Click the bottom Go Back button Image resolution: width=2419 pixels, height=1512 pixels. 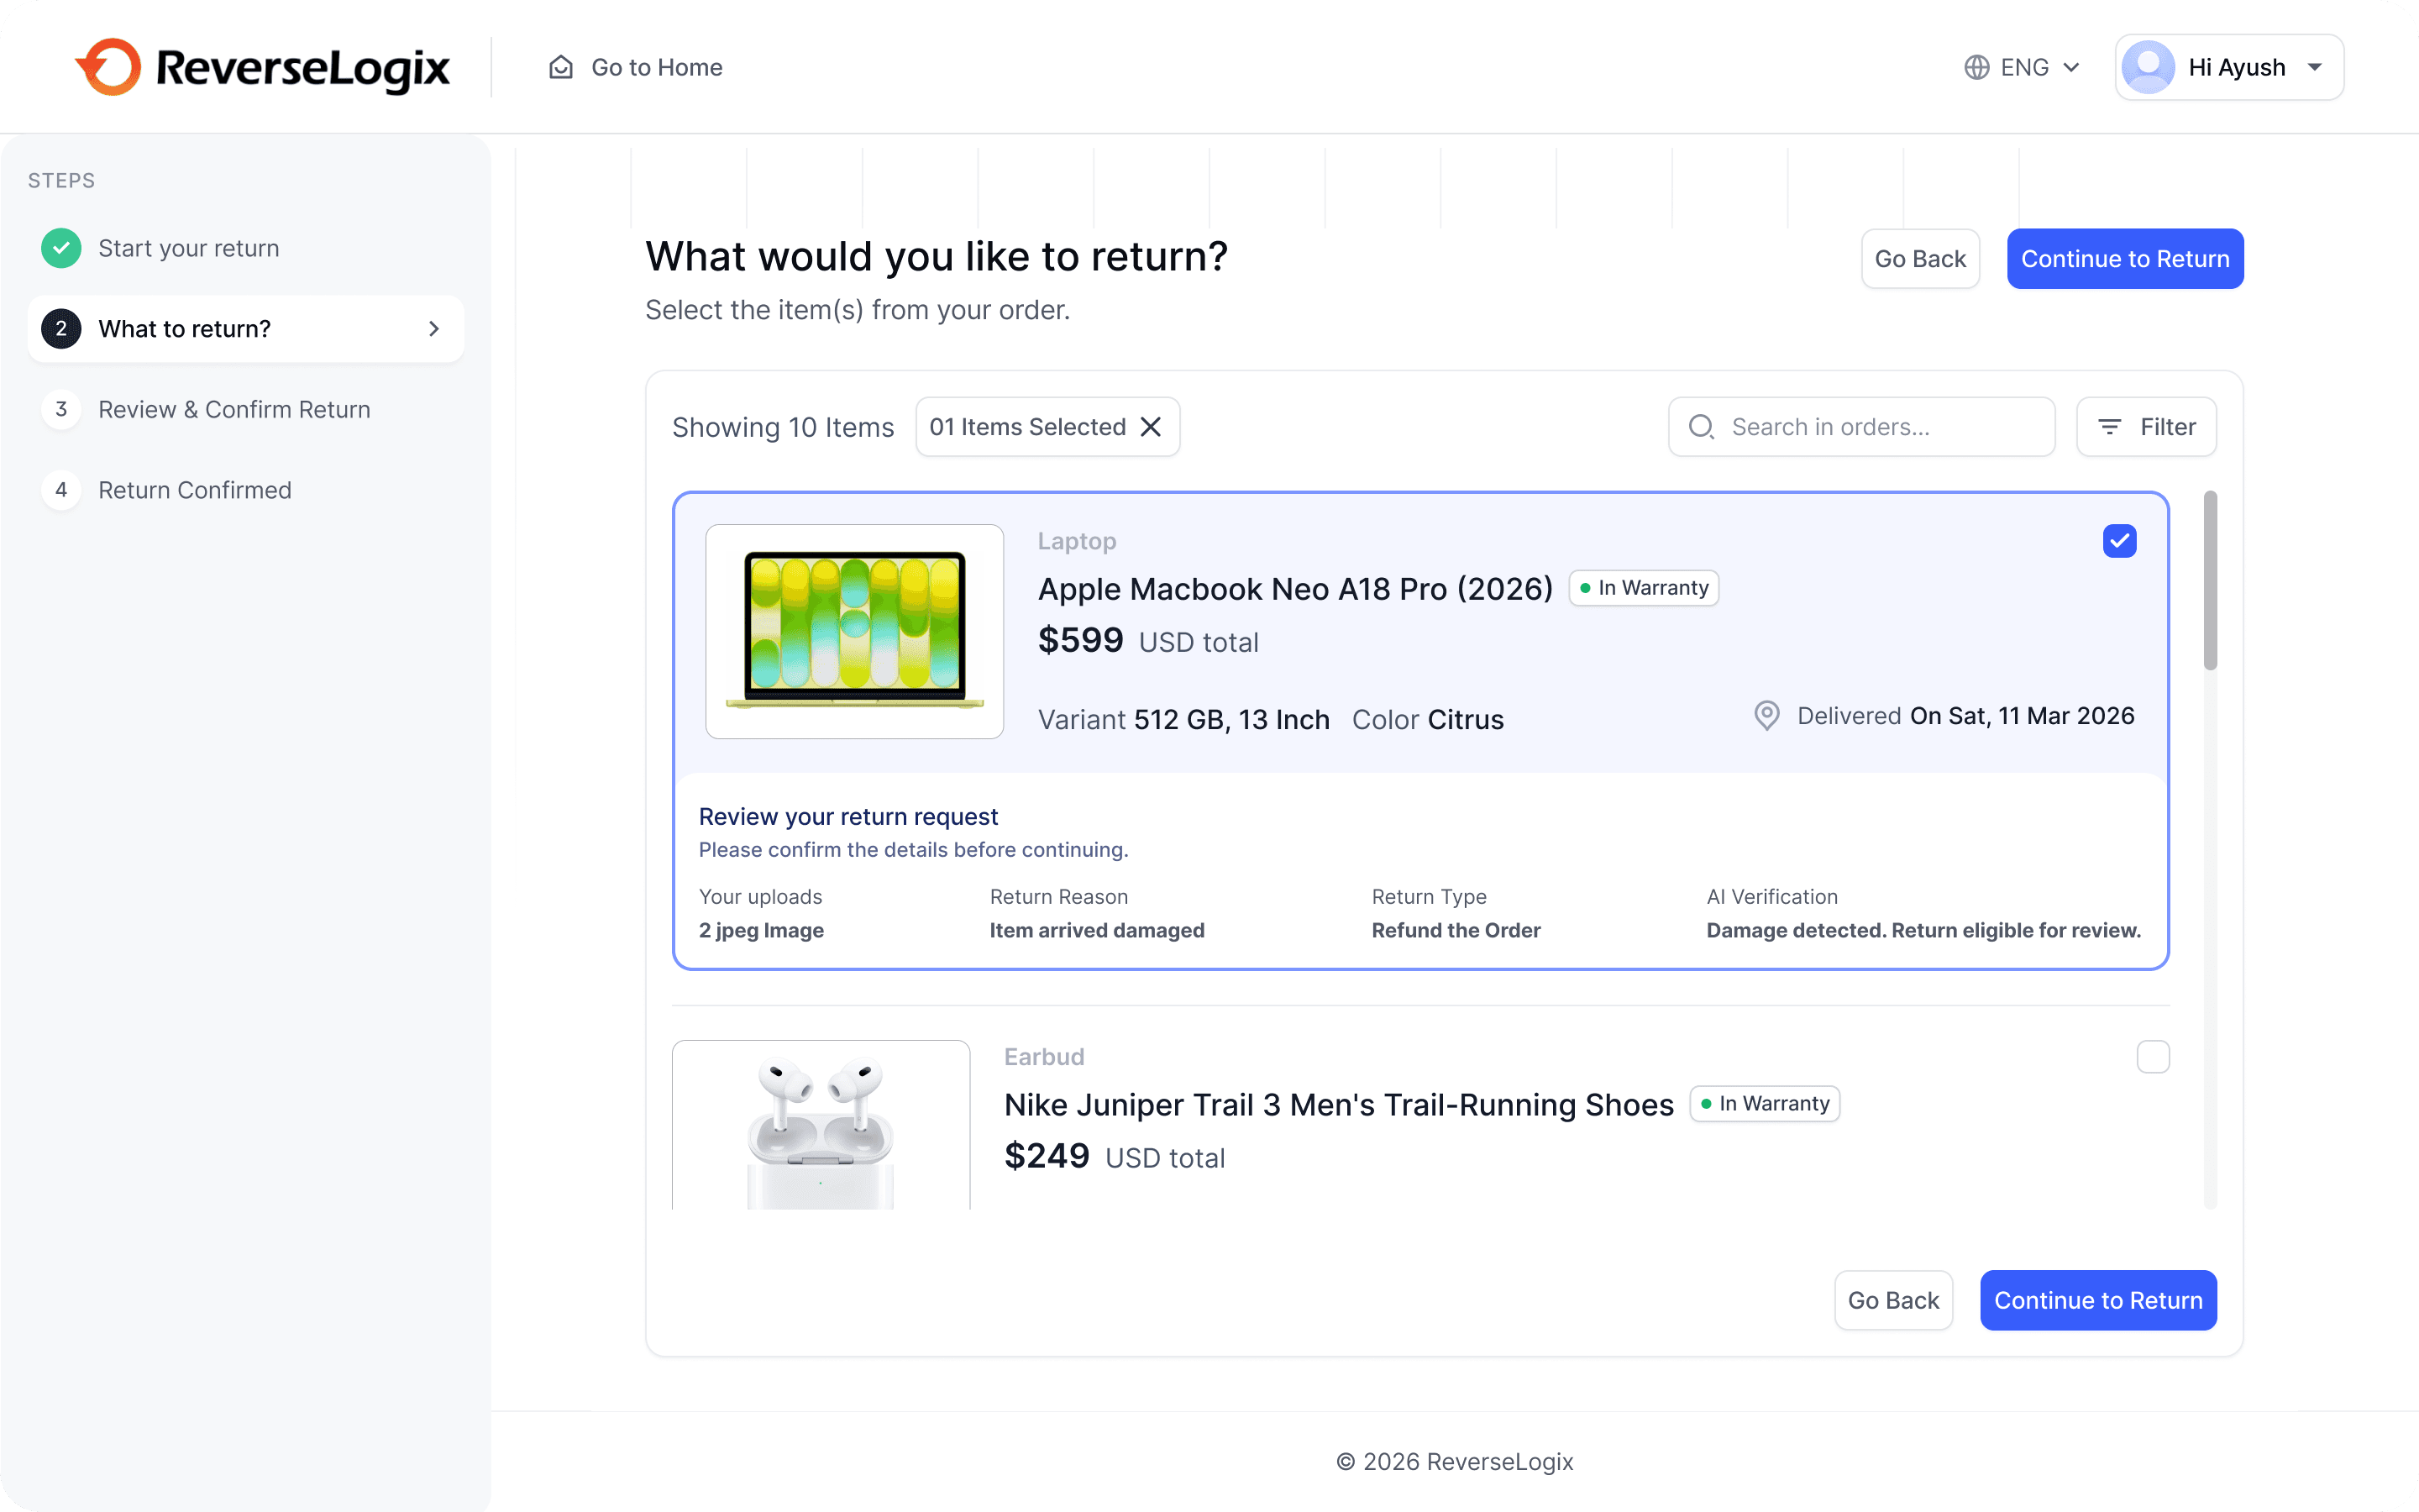pyautogui.click(x=1892, y=1300)
